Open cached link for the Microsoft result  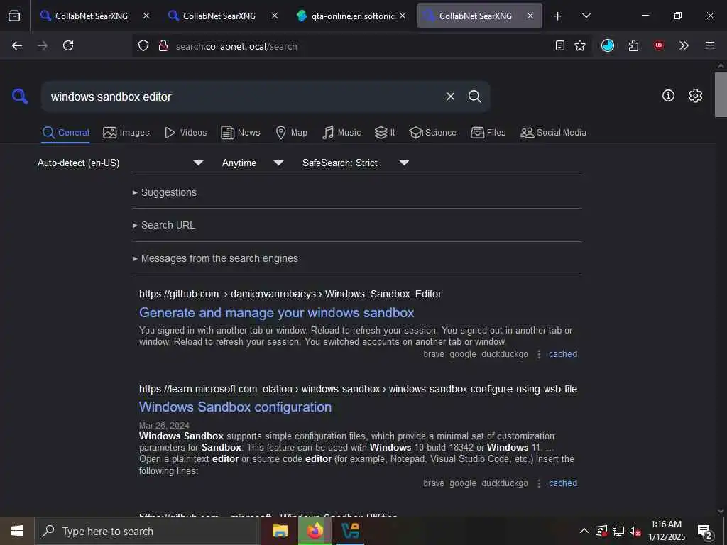pyautogui.click(x=563, y=483)
